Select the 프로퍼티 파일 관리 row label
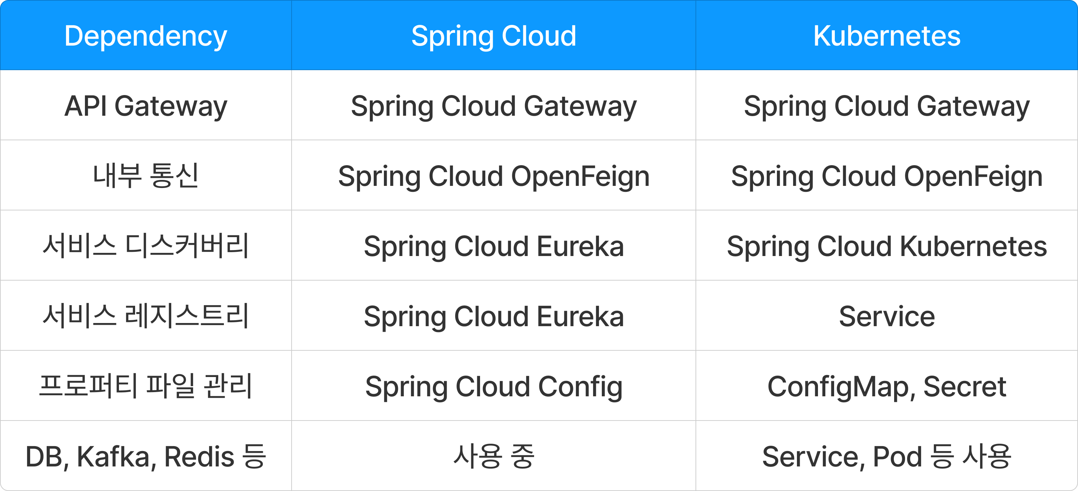The height and width of the screenshot is (491, 1078). (146, 386)
